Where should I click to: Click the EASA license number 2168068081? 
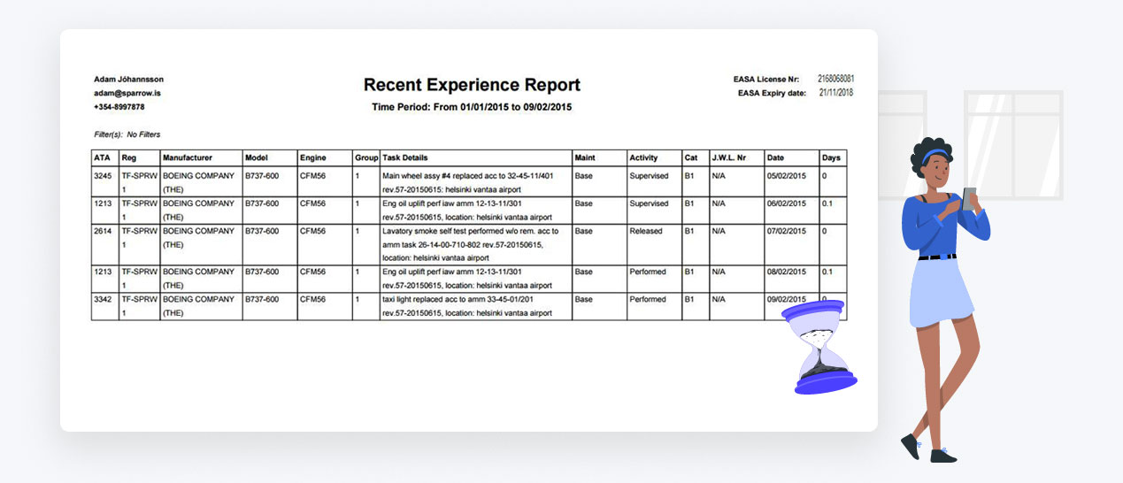(x=835, y=80)
